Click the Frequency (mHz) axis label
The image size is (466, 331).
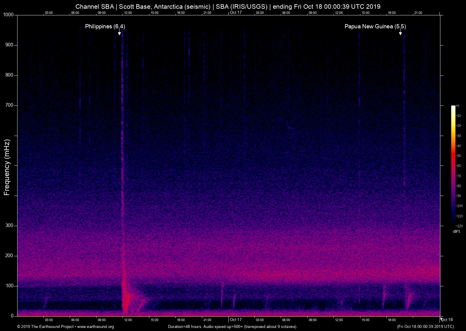coord(7,167)
